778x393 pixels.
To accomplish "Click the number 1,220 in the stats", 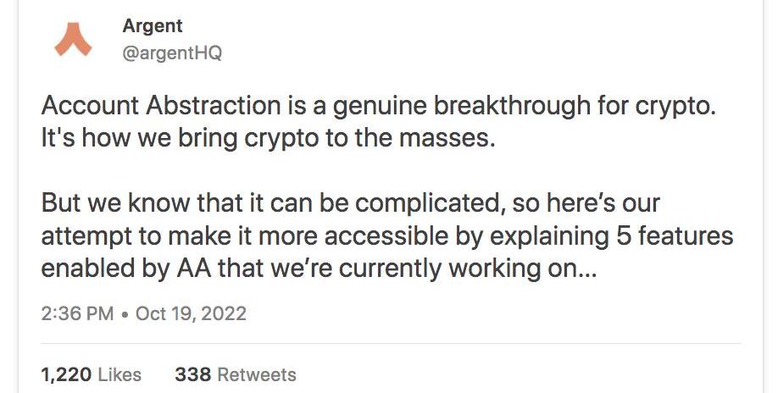I will [x=64, y=374].
